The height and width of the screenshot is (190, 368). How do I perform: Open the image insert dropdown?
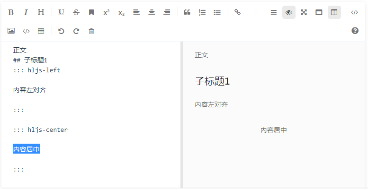click(x=11, y=31)
